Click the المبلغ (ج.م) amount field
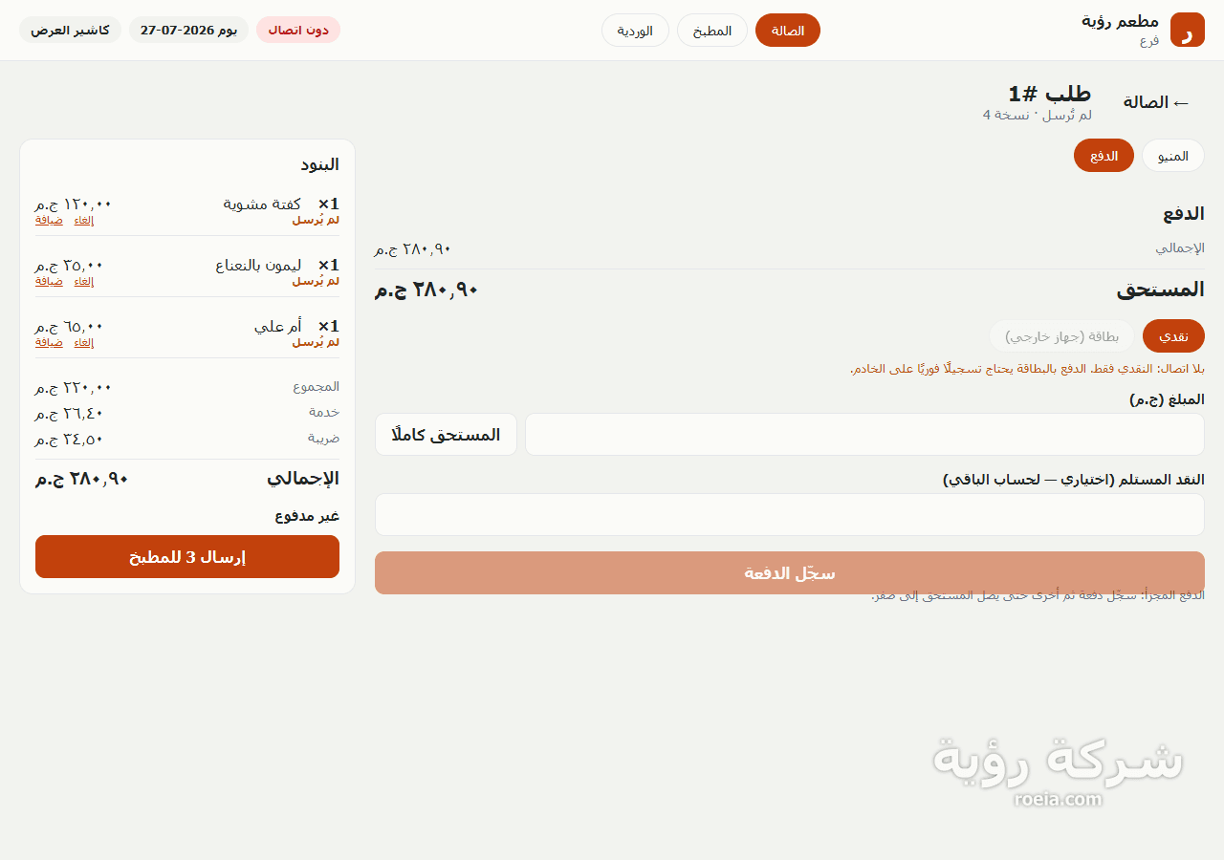This screenshot has width=1224, height=860. point(864,435)
